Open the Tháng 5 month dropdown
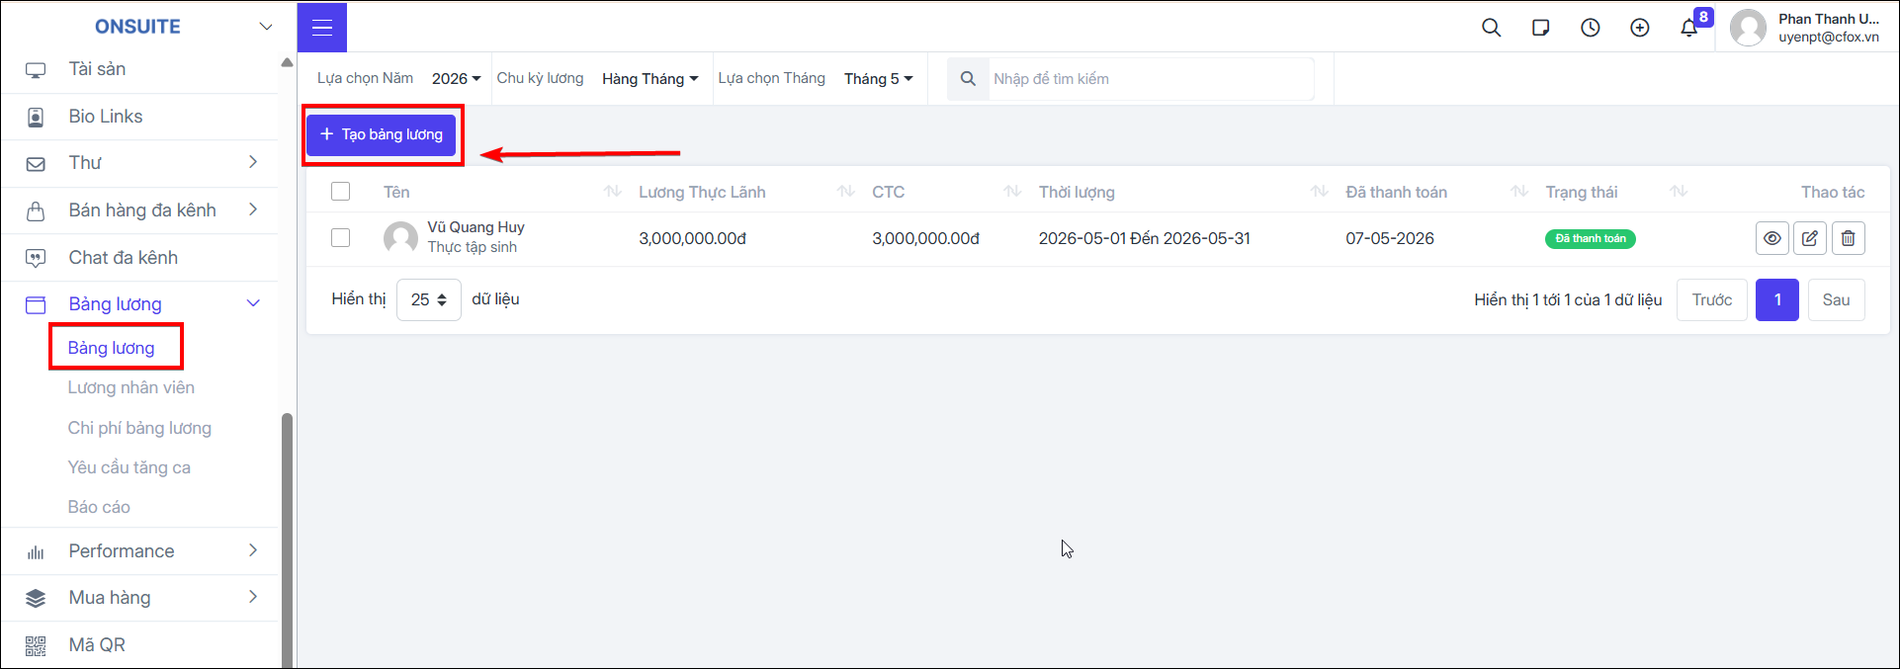 [879, 79]
